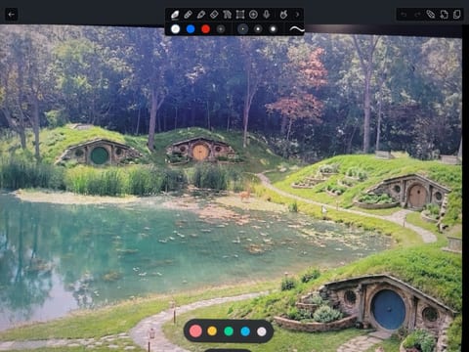The height and width of the screenshot is (352, 469).
Task: Go back with the left arrow button
Action: point(12,15)
